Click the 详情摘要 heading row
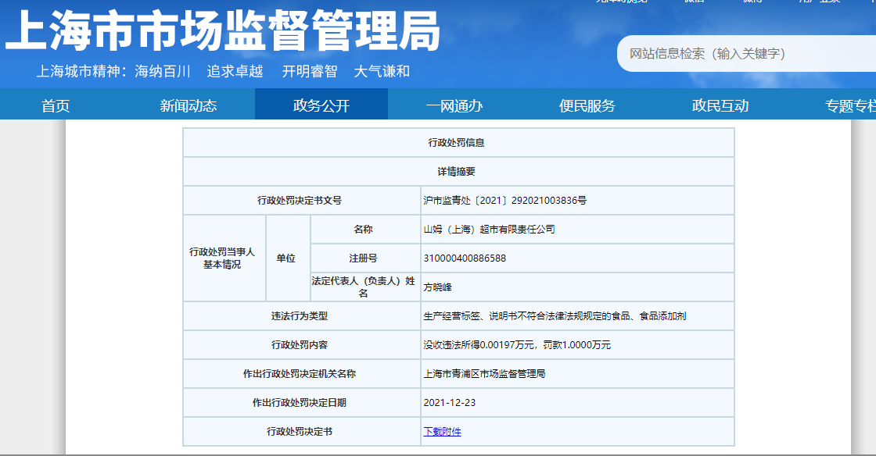Screen dimensions: 876x456 click(458, 171)
